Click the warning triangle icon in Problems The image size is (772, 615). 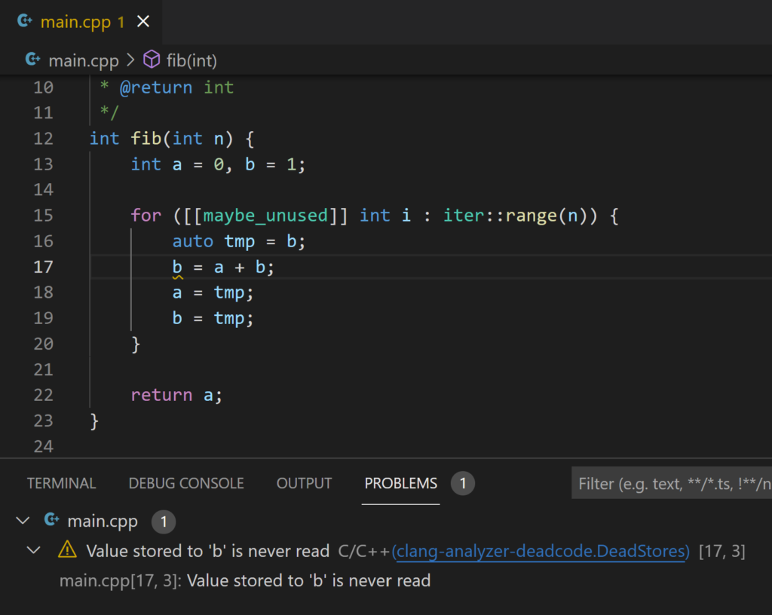tap(68, 550)
